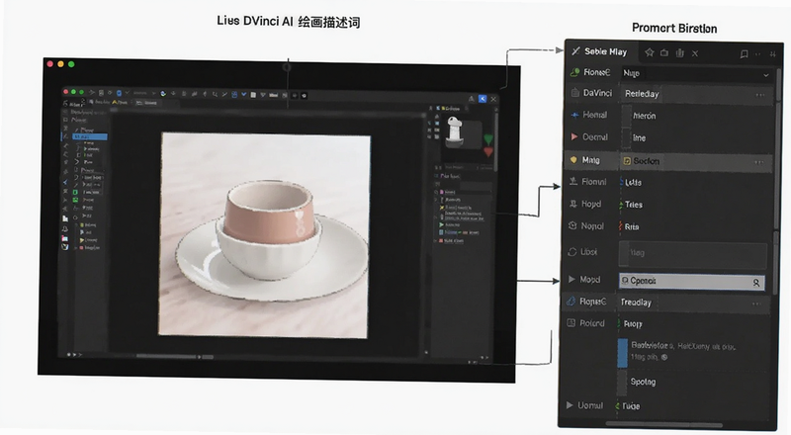Open the three-dot menu on Retleday row
Viewport: 791px width, 435px height.
(759, 95)
